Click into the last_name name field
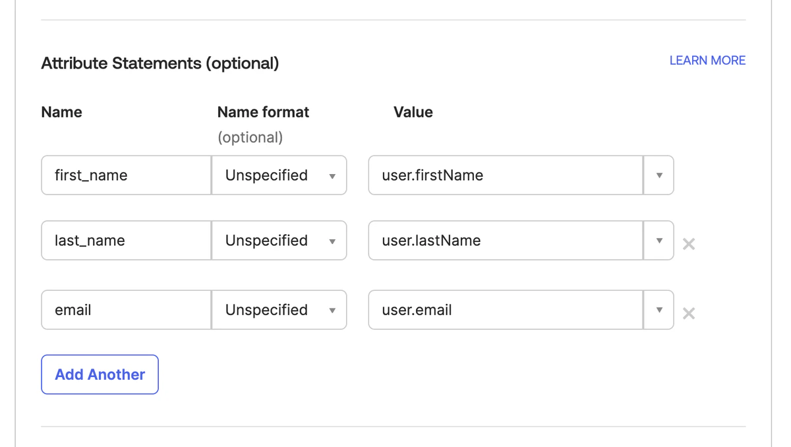 [126, 241]
